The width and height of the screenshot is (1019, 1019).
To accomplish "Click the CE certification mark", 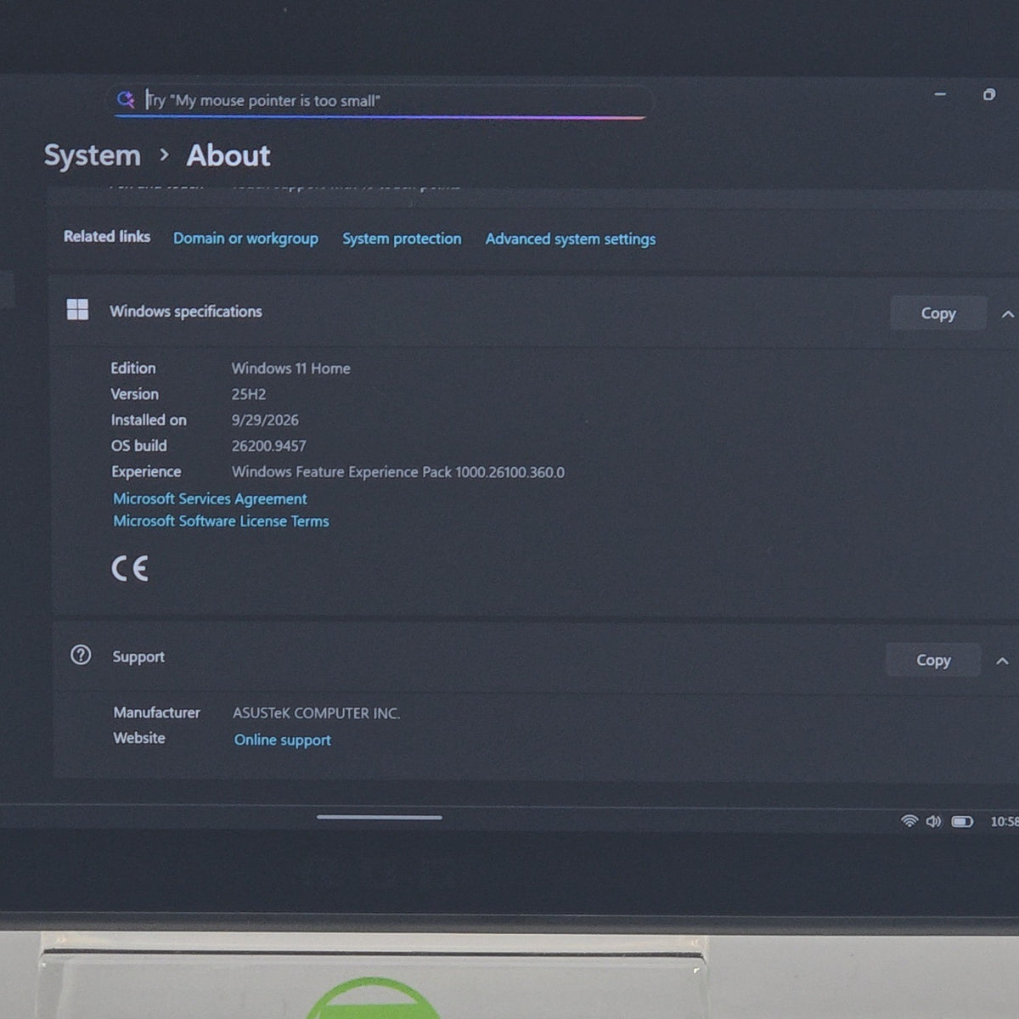I will pyautogui.click(x=130, y=568).
